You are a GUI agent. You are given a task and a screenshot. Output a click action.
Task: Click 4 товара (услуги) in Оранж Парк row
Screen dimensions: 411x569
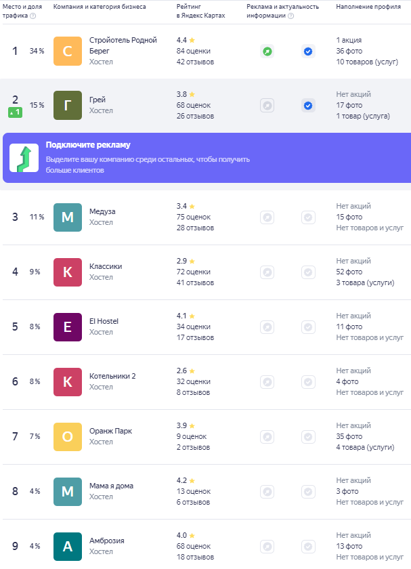click(365, 447)
